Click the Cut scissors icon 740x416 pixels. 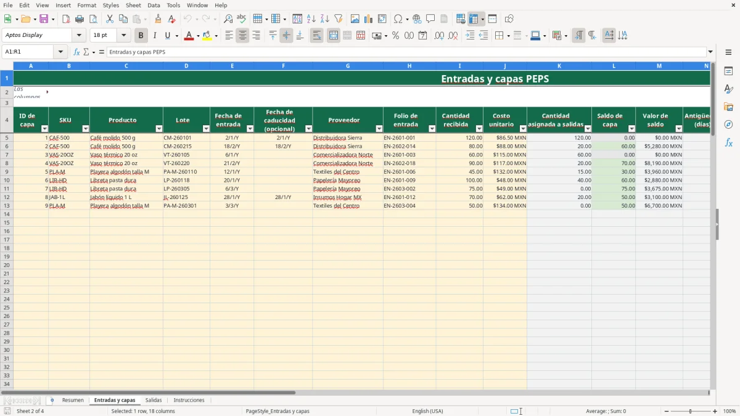110,19
